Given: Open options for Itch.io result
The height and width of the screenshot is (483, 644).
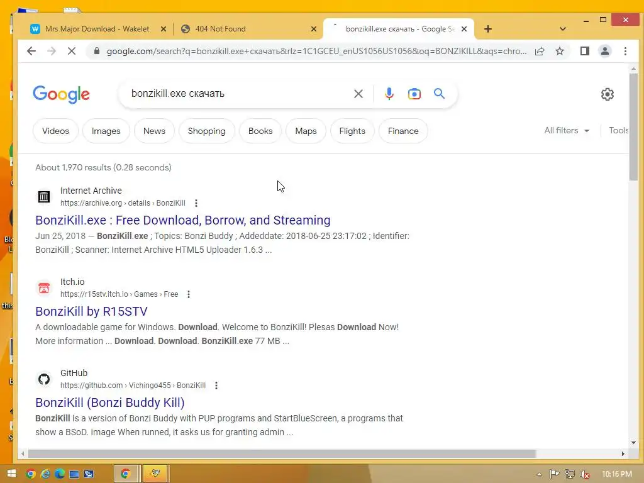Looking at the screenshot, I should (x=189, y=294).
